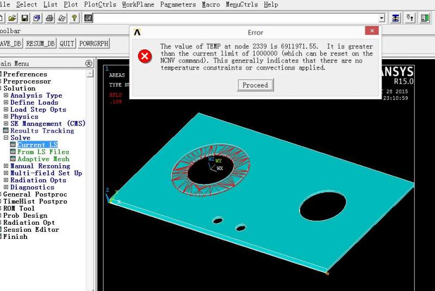Open the Pan-Zoom-Rotate cube icon
This screenshot has width=435, height=291.
[x=36, y=18]
